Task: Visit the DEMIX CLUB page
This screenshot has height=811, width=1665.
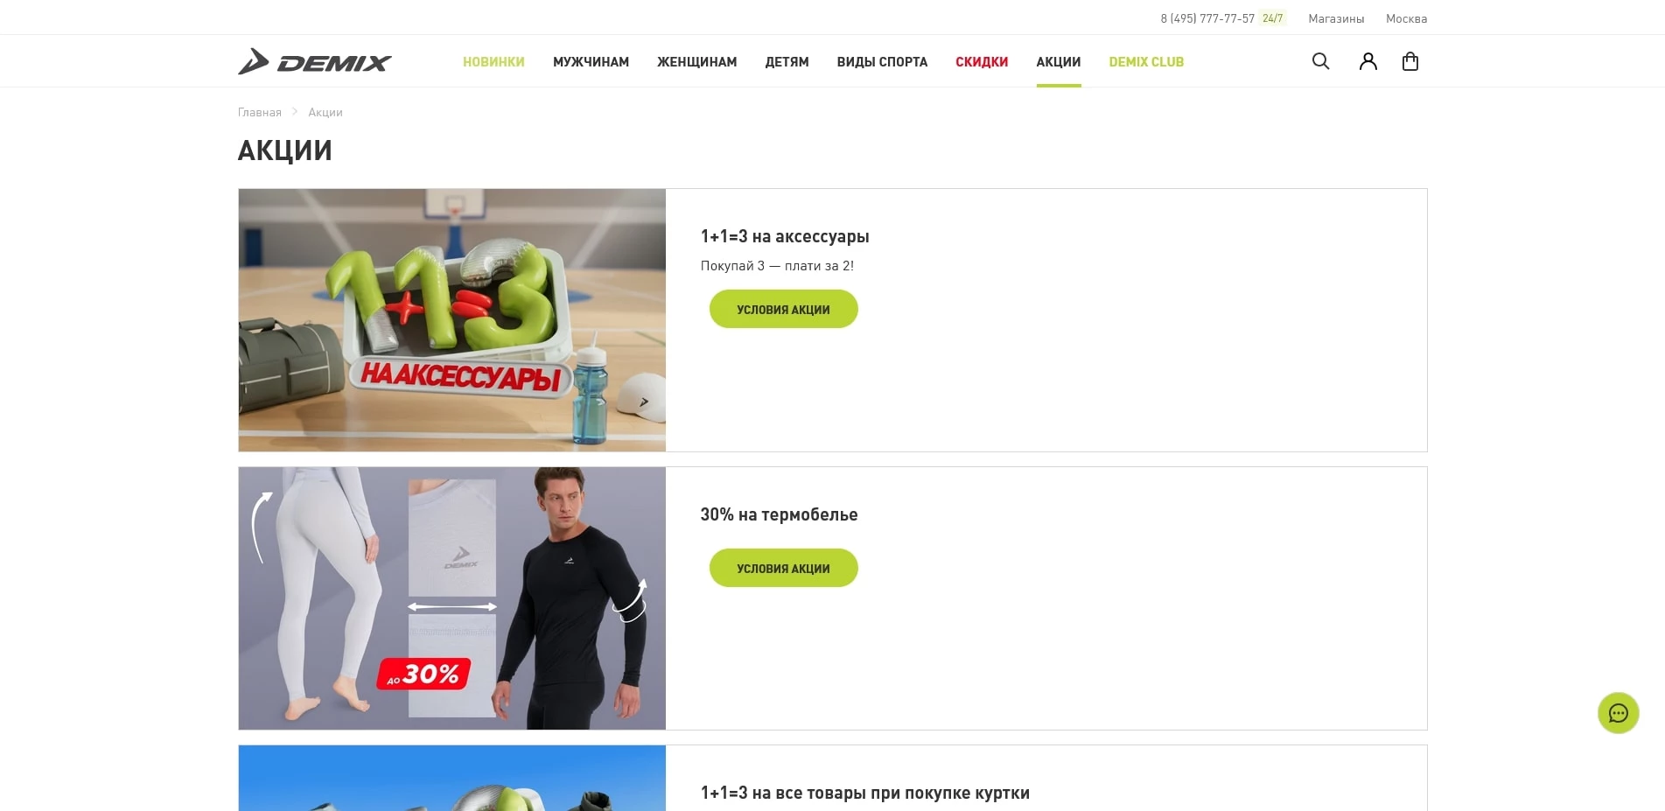Action: pyautogui.click(x=1146, y=62)
